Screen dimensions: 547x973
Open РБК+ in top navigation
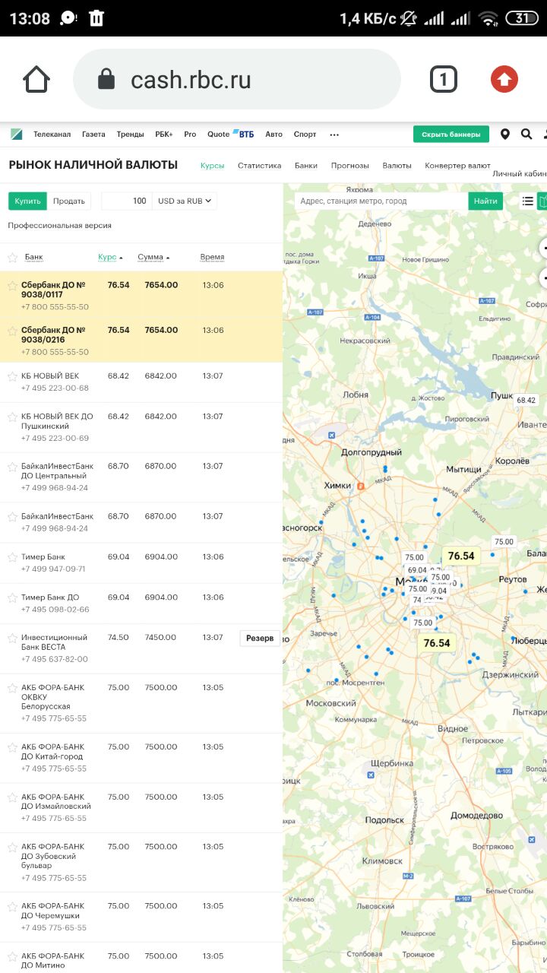(x=164, y=135)
